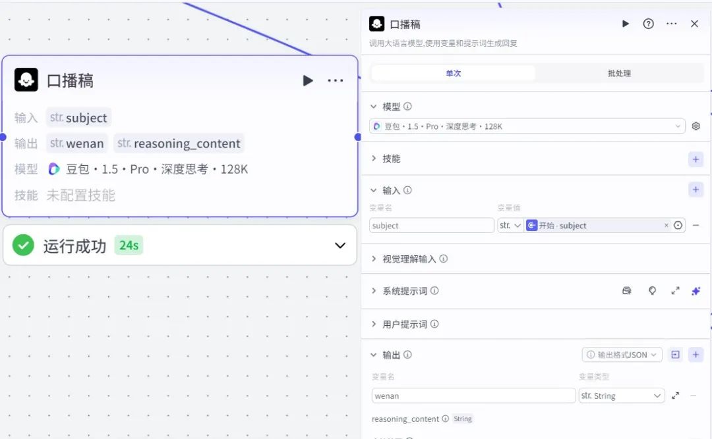Viewport: 712px width, 439px height.
Task: Click info icon next to 输出 label
Action: tap(407, 355)
